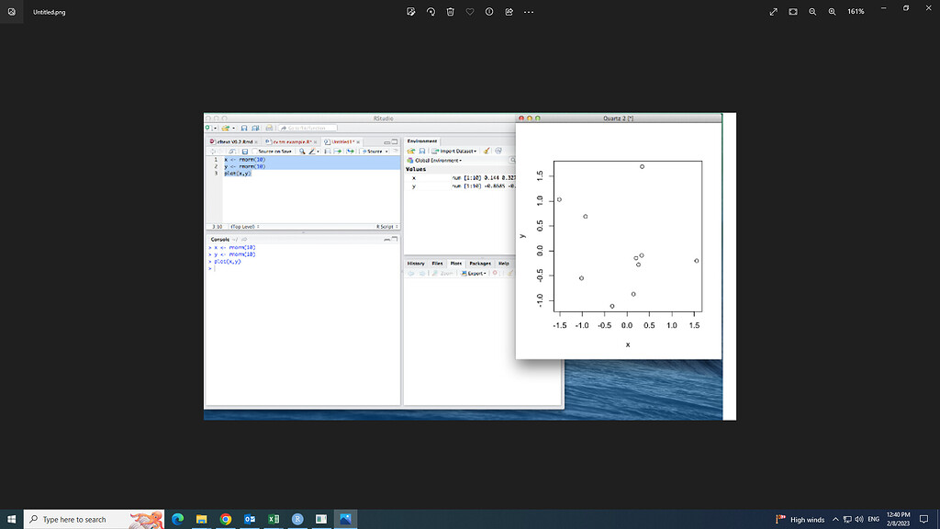Enable the Source on Save checkbox
The image size is (940, 529).
(x=254, y=152)
